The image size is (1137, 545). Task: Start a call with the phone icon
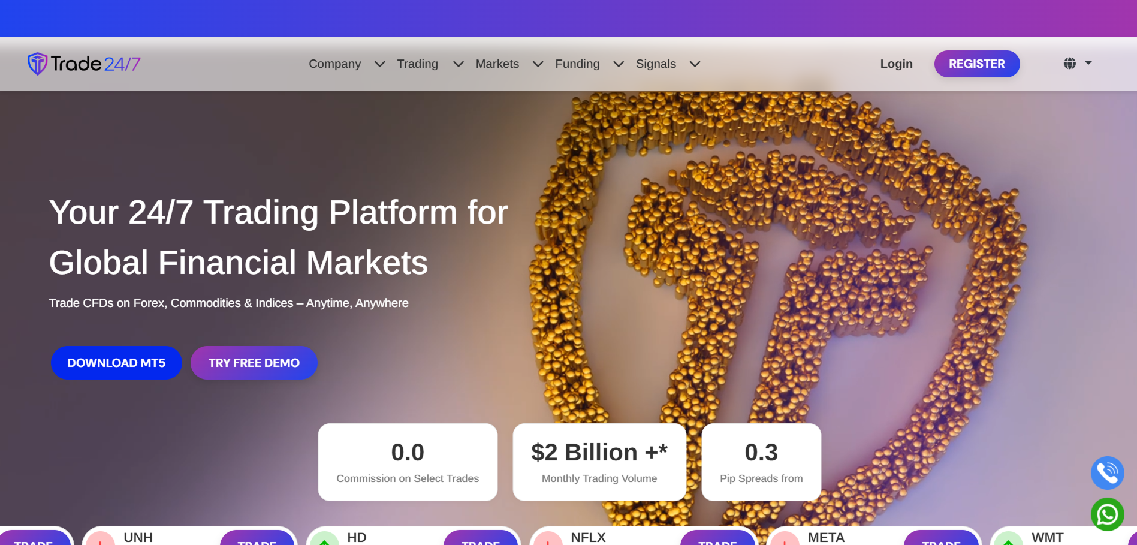pos(1107,473)
